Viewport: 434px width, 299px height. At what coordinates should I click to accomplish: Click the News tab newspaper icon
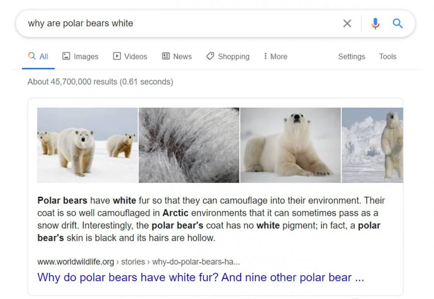[166, 56]
